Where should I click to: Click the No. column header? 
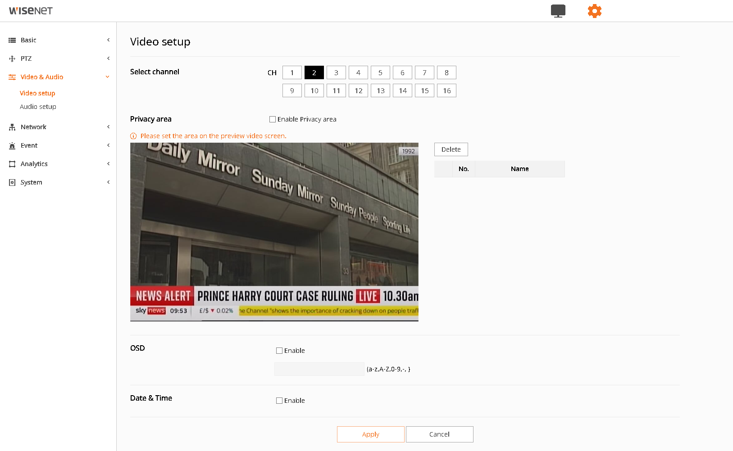(x=464, y=169)
